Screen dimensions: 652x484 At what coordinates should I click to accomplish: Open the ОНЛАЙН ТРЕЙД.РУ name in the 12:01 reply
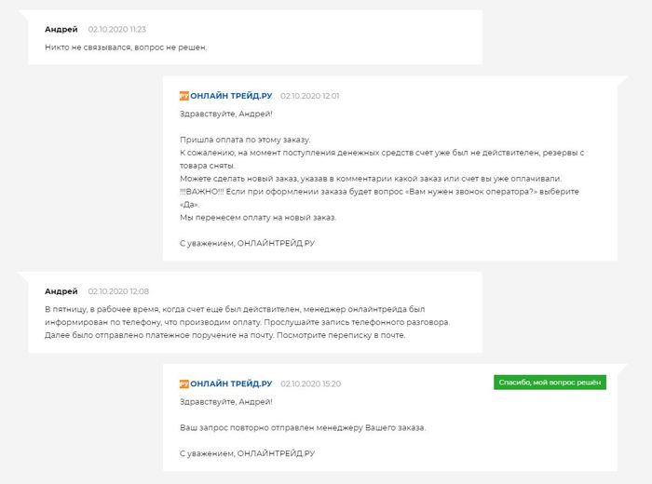pyautogui.click(x=231, y=95)
